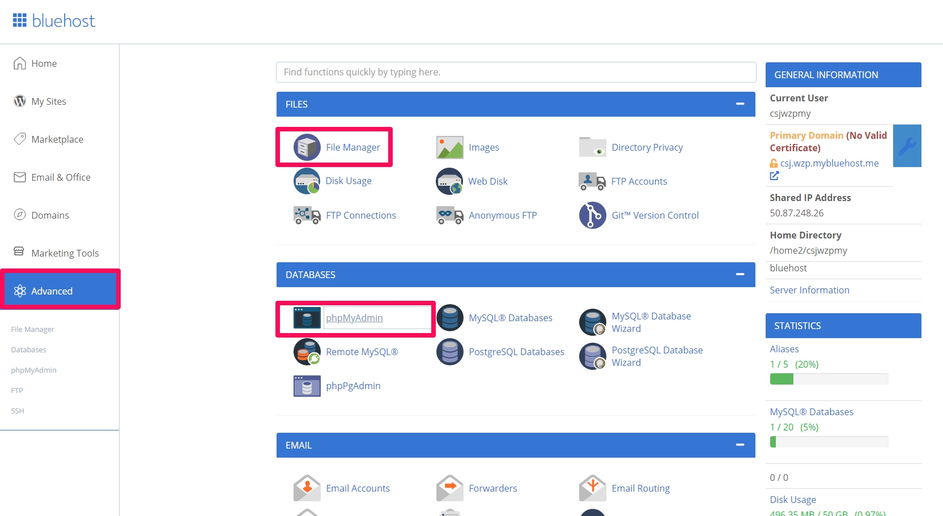Viewport: 943px width, 516px height.
Task: Open the Anonymous FTP masked truck icon
Action: [450, 215]
